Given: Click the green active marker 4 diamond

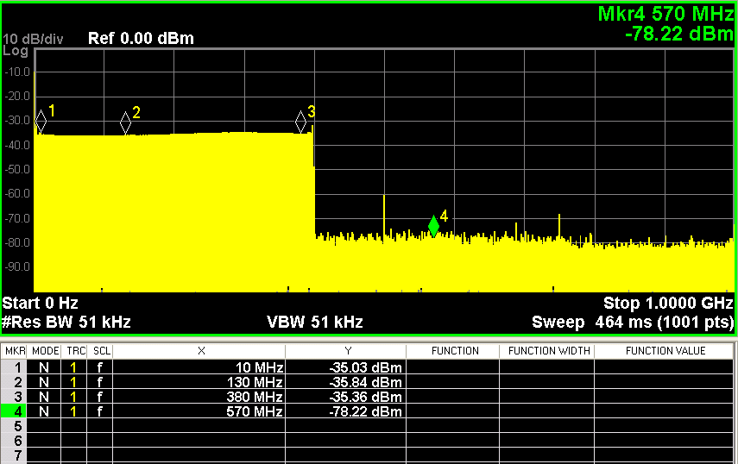Looking at the screenshot, I should [433, 226].
